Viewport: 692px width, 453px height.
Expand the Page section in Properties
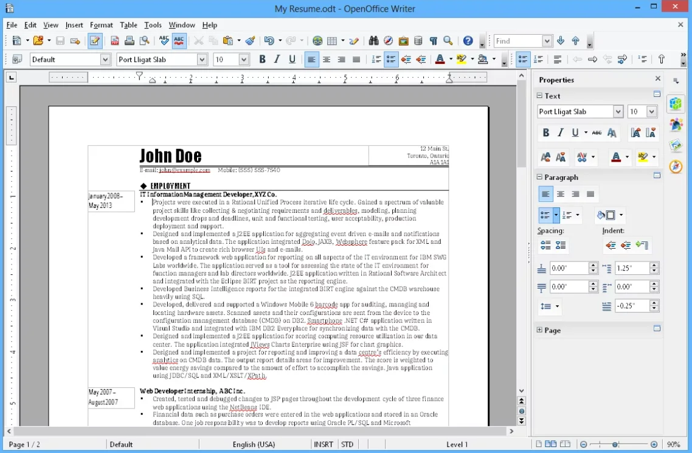click(x=539, y=330)
